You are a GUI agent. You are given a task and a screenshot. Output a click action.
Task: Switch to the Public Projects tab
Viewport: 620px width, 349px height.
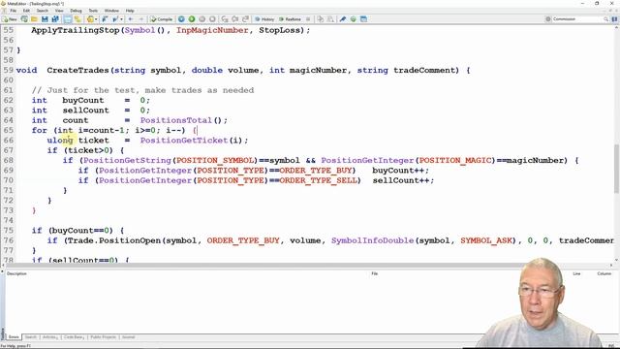click(104, 337)
